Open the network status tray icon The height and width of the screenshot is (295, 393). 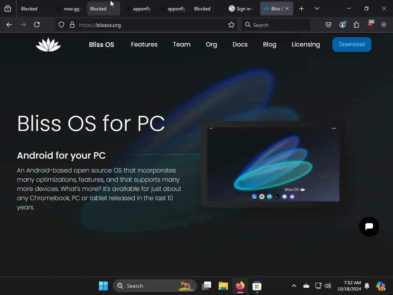[x=318, y=286]
